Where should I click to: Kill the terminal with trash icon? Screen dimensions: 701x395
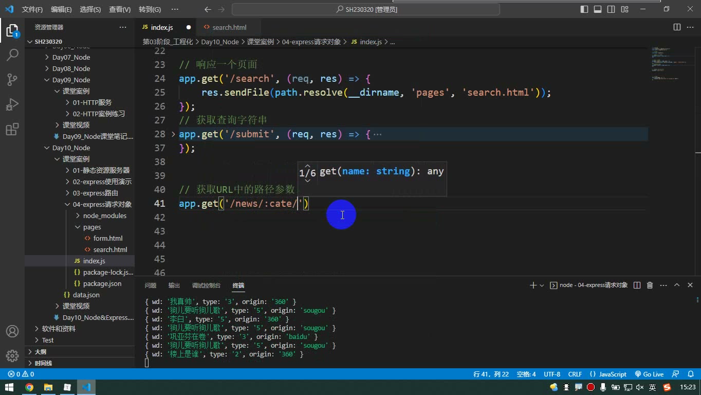pos(650,285)
